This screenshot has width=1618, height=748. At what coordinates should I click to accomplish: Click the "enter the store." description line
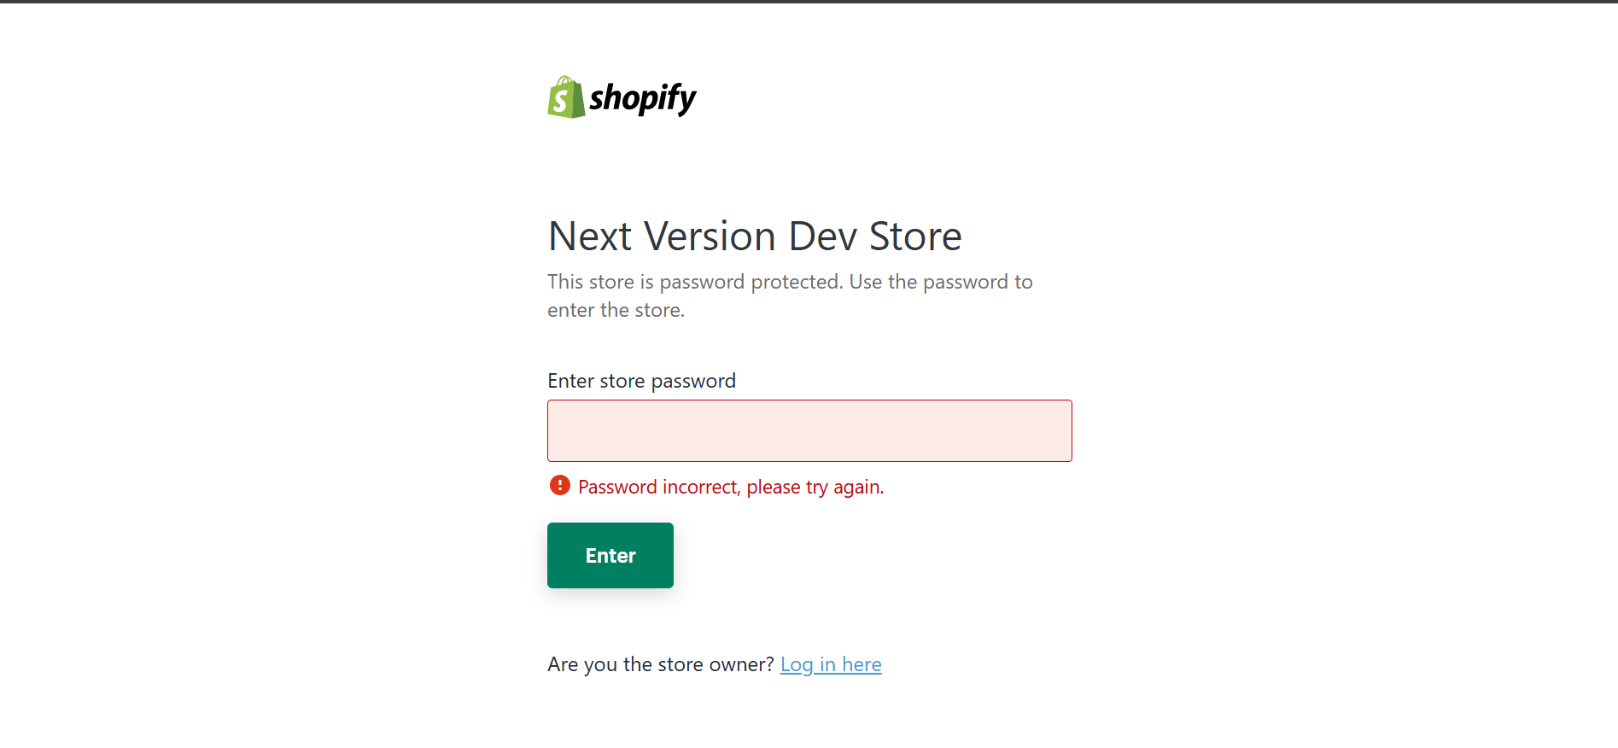[616, 310]
